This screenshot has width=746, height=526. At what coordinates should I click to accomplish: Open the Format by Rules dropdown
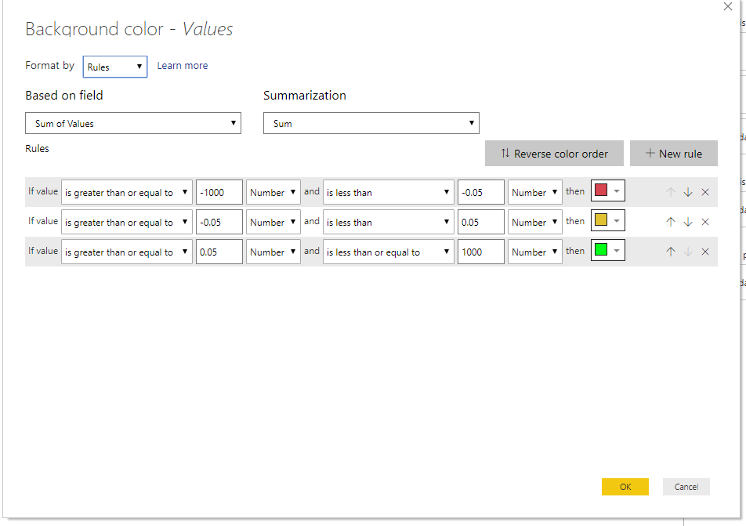(x=115, y=67)
